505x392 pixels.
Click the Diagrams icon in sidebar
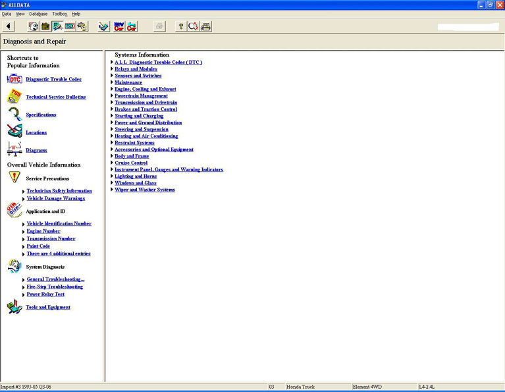[x=14, y=150]
